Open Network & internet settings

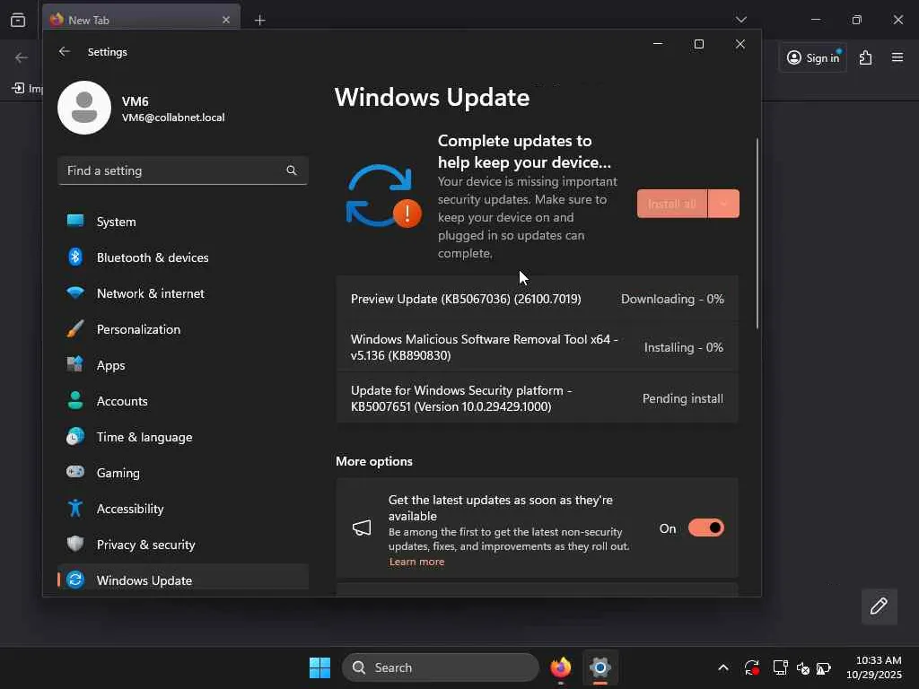coord(183,293)
